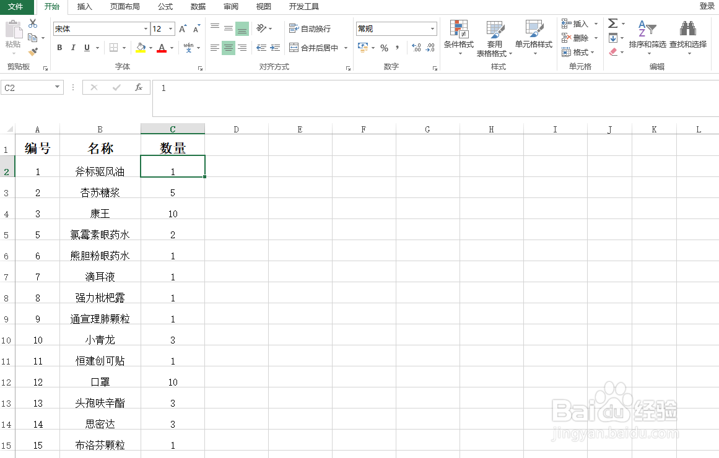Open the font size dropdown 12
The width and height of the screenshot is (719, 458).
coord(170,29)
